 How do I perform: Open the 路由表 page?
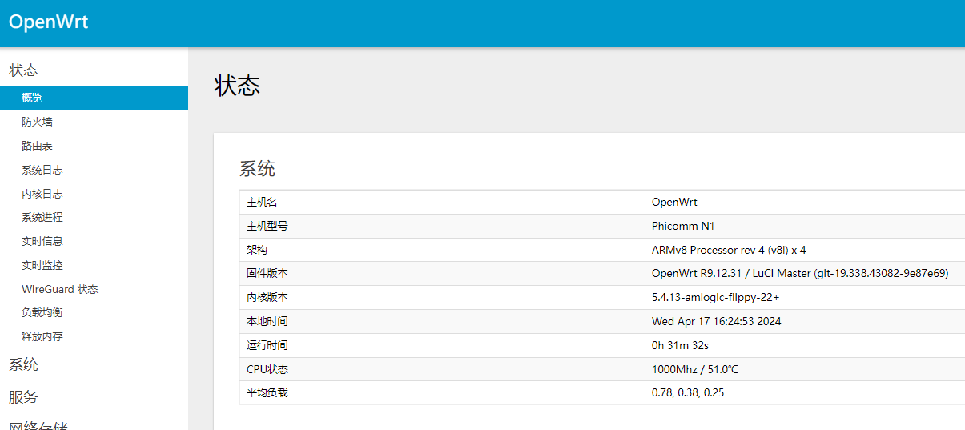[x=37, y=146]
